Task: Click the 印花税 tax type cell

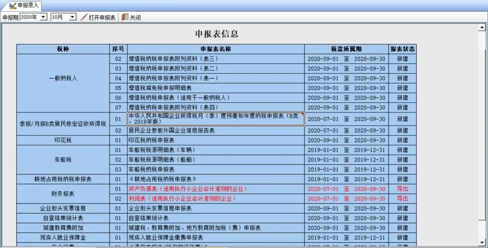Action: point(63,140)
